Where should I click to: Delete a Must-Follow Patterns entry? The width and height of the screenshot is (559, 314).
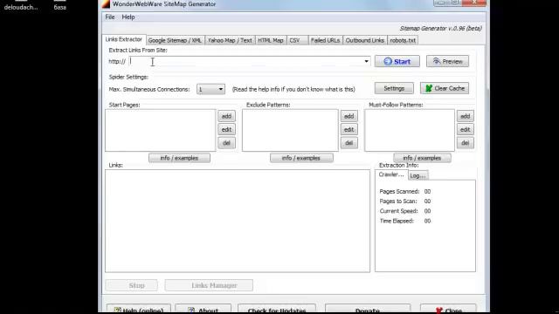click(465, 143)
